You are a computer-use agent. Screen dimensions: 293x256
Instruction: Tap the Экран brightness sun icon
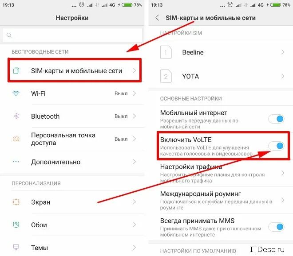pos(16,202)
